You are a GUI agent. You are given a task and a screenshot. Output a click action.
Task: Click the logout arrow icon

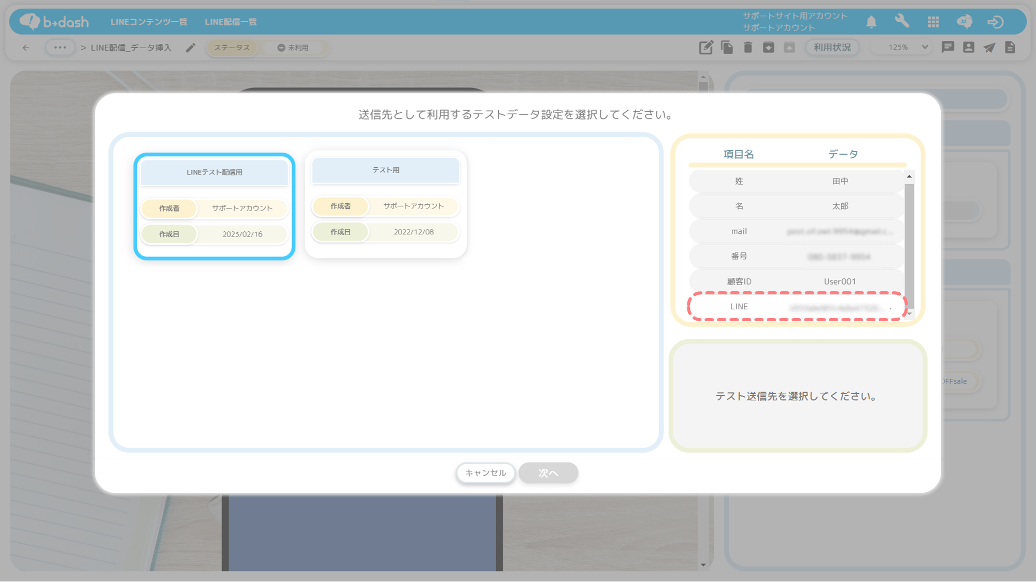point(995,22)
